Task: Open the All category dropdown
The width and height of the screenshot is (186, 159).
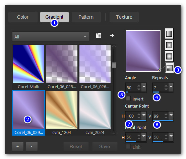Action: pyautogui.click(x=51, y=37)
